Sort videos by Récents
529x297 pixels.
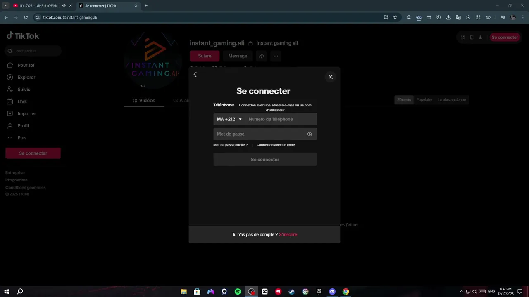click(404, 100)
